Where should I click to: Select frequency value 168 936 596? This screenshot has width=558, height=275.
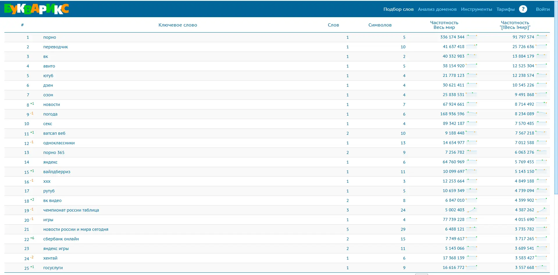click(x=452, y=114)
